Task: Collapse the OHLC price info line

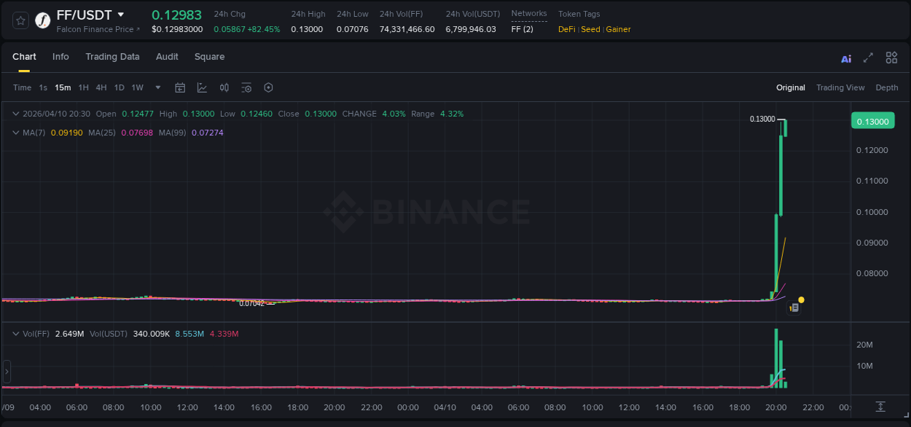Action: point(16,114)
